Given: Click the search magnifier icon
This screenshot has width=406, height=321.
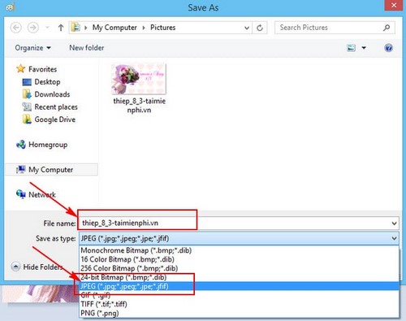Looking at the screenshot, I should [x=387, y=28].
